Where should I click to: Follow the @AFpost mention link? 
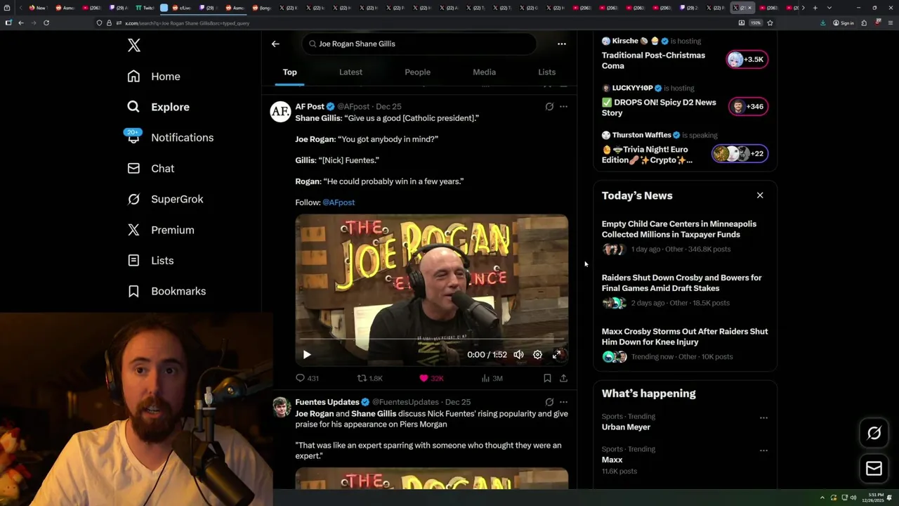coord(339,202)
